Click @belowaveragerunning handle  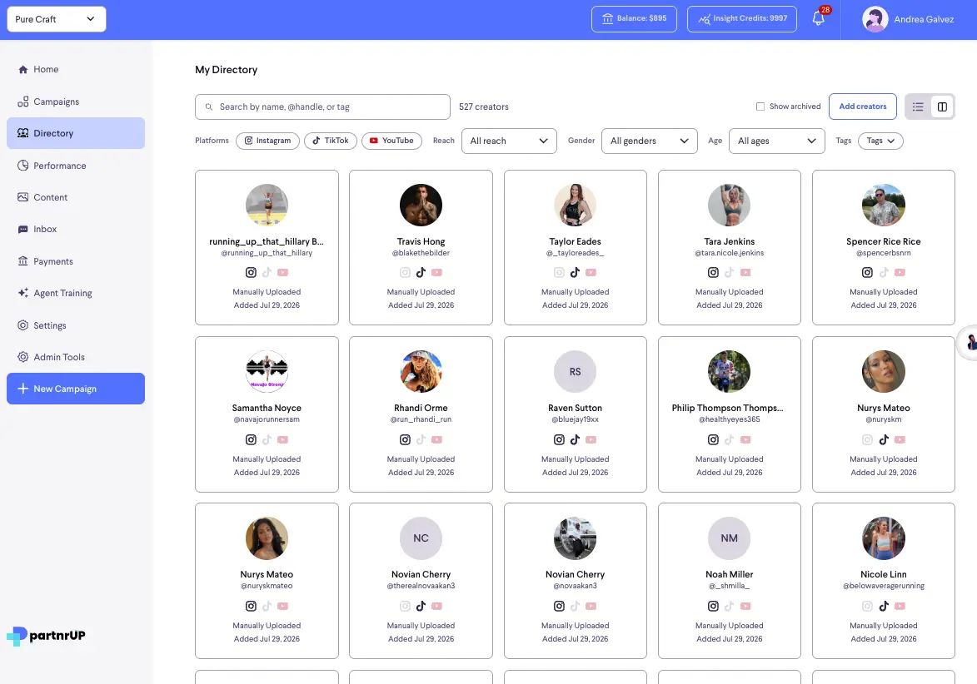coord(884,586)
